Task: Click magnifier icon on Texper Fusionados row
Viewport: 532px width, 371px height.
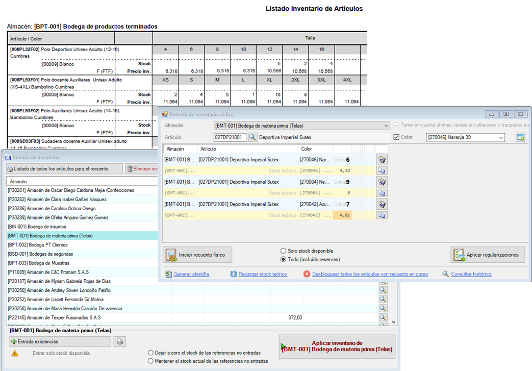Action: (383, 317)
